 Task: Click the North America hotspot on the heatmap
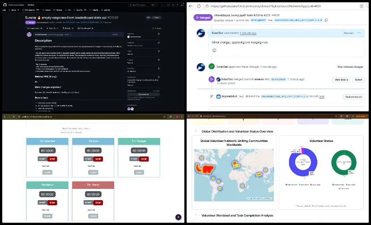pyautogui.click(x=205, y=168)
